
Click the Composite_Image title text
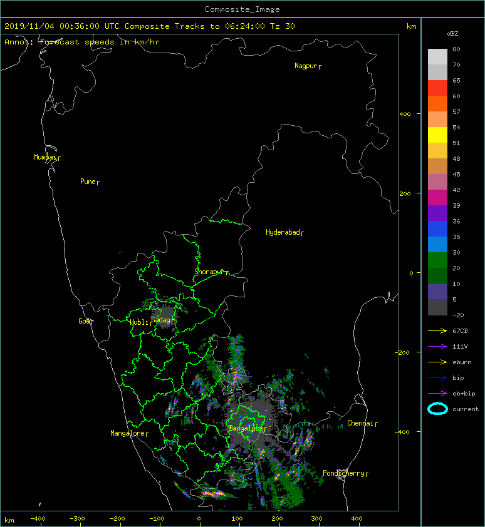point(242,9)
